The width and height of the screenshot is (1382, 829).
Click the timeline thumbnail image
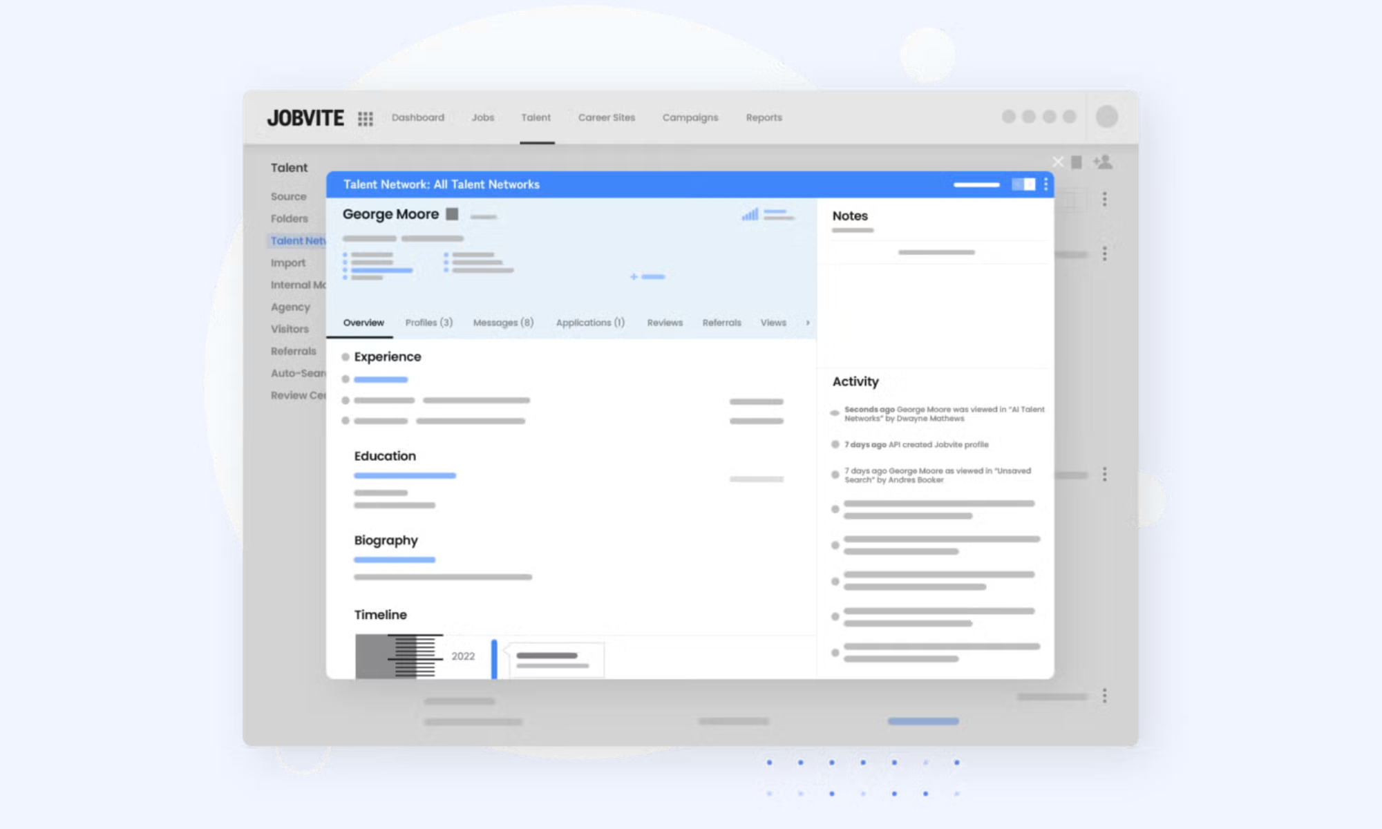click(399, 656)
